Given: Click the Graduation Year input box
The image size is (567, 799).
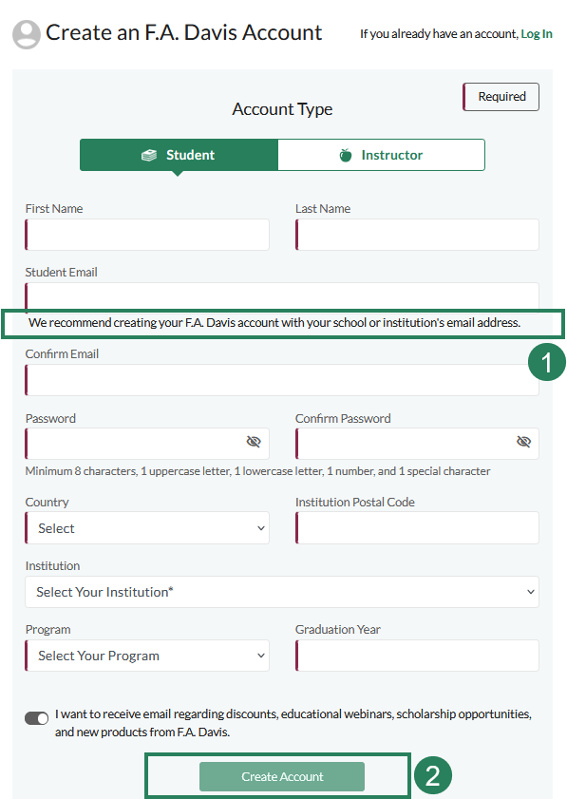Looking at the screenshot, I should (x=417, y=655).
